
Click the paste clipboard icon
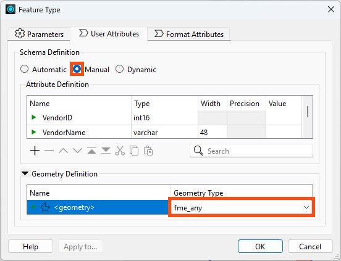[148, 151]
